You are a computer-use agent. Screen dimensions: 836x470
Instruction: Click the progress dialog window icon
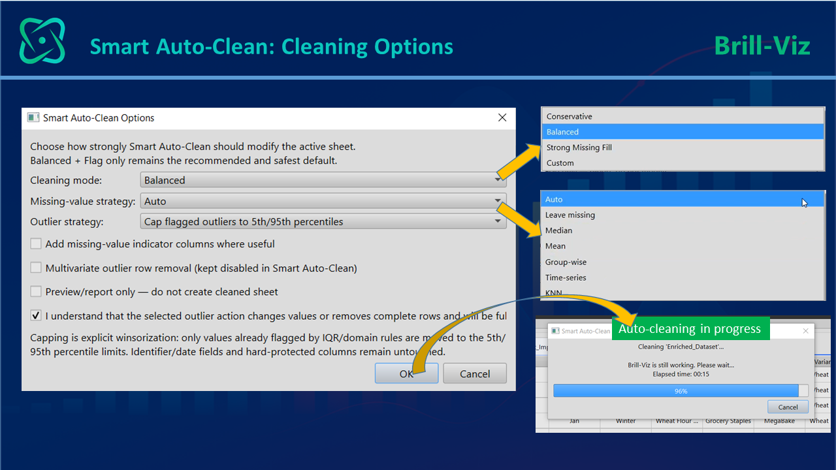(x=555, y=331)
